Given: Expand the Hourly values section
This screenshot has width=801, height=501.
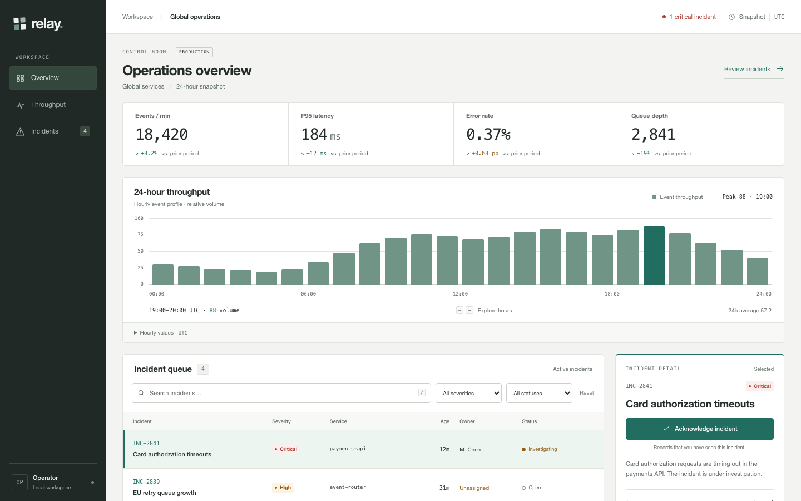Looking at the screenshot, I should pyautogui.click(x=161, y=333).
